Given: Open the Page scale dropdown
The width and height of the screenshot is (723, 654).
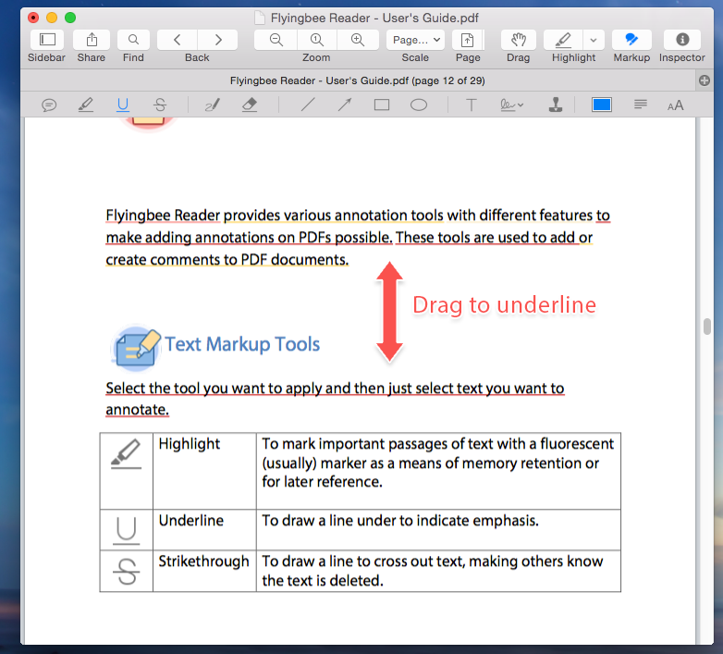Looking at the screenshot, I should point(415,40).
